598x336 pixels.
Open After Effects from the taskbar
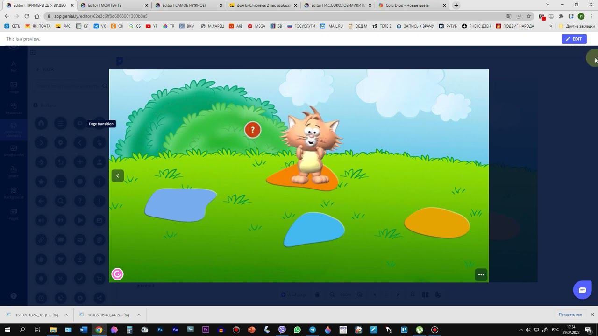[x=175, y=330]
